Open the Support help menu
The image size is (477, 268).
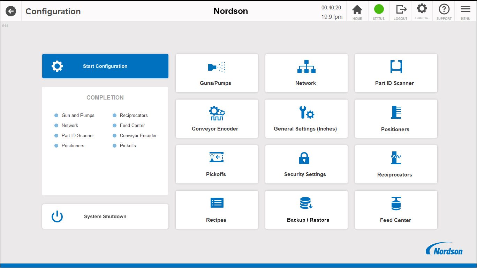(444, 11)
